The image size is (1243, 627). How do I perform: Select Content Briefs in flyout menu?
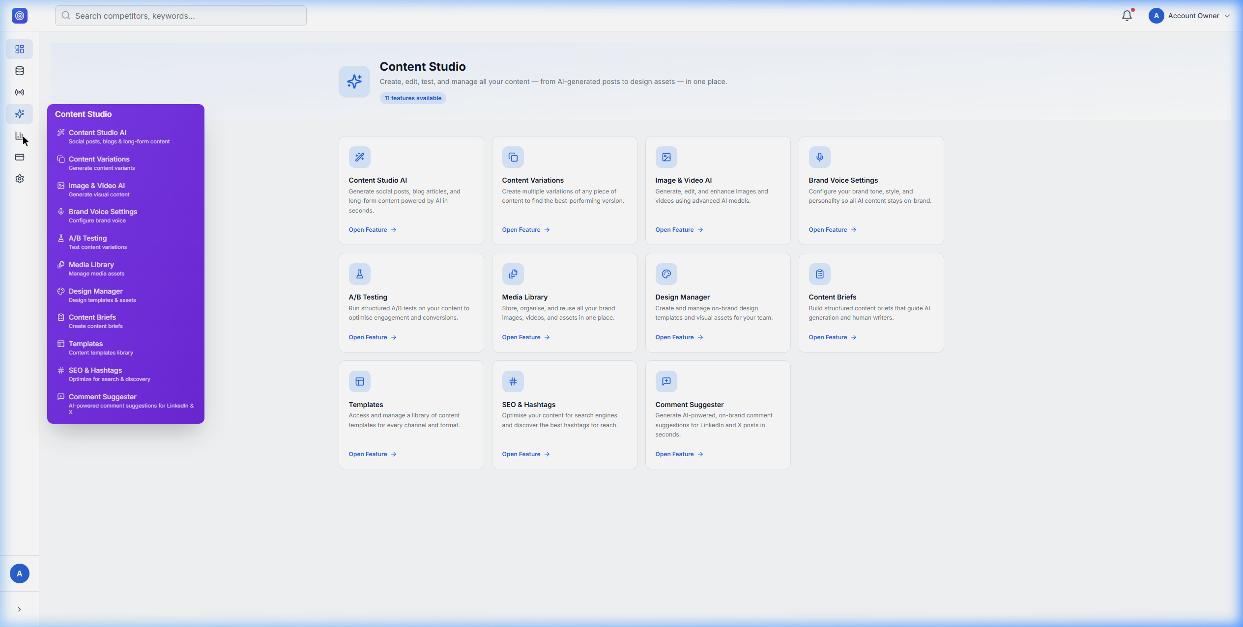tap(126, 321)
